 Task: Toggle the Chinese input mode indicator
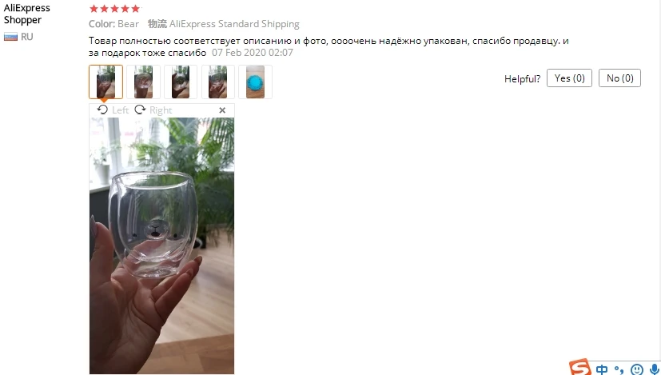pyautogui.click(x=602, y=369)
